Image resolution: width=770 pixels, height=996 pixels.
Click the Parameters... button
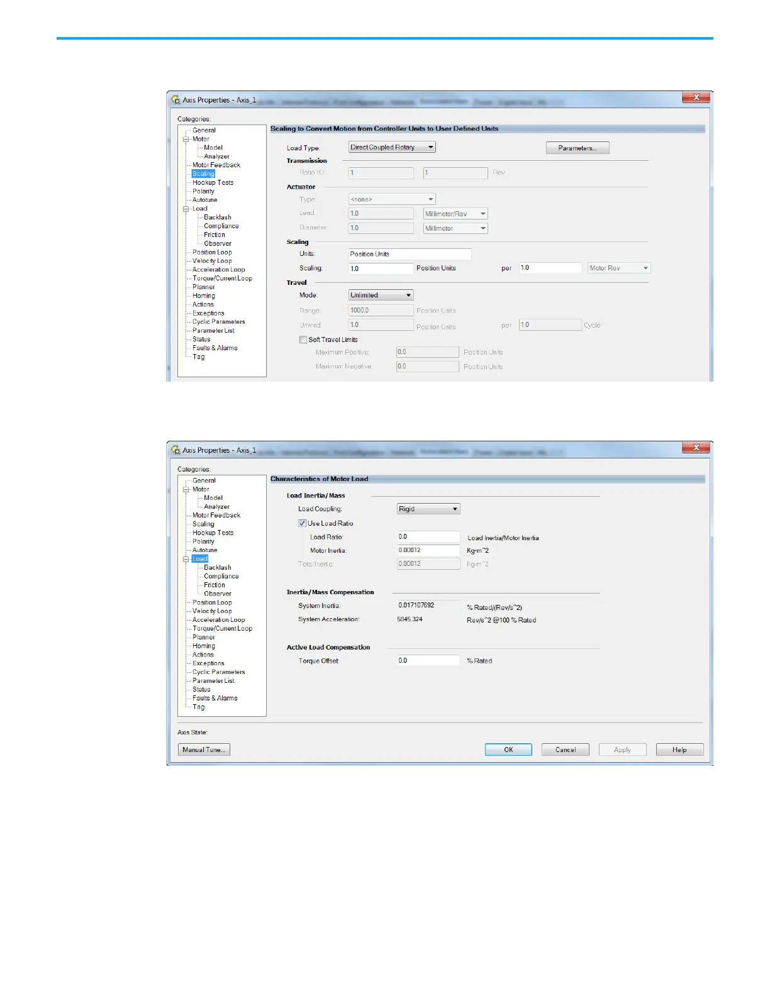point(577,148)
